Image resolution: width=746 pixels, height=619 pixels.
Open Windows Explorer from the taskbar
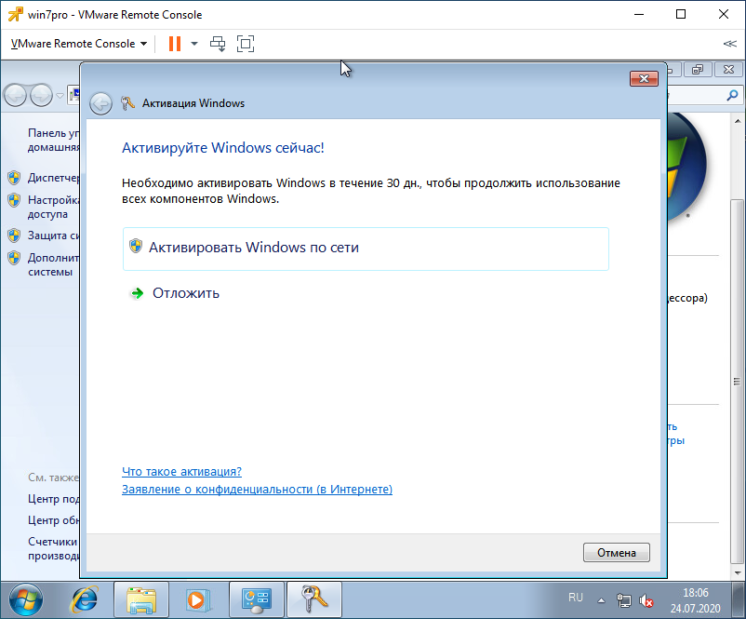140,600
